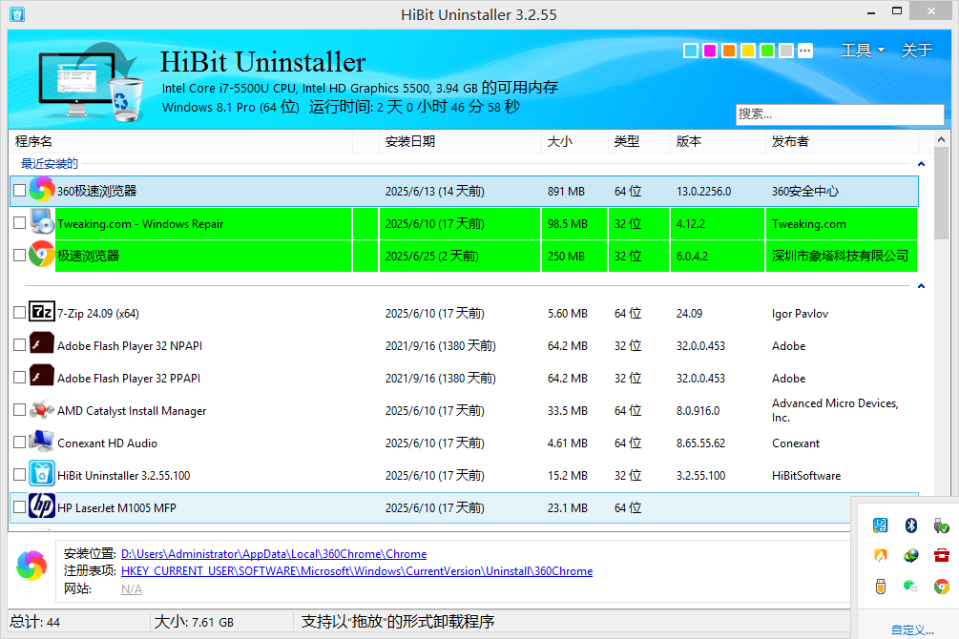
Task: Click into the 搜索 search field
Action: click(839, 114)
